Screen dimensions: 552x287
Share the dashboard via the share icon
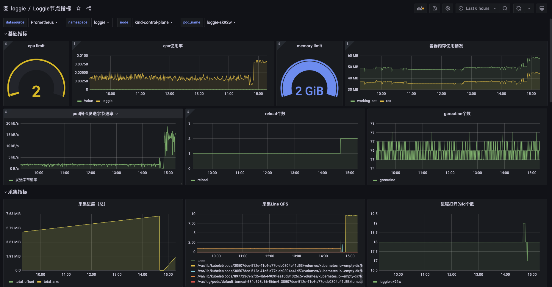coord(89,8)
